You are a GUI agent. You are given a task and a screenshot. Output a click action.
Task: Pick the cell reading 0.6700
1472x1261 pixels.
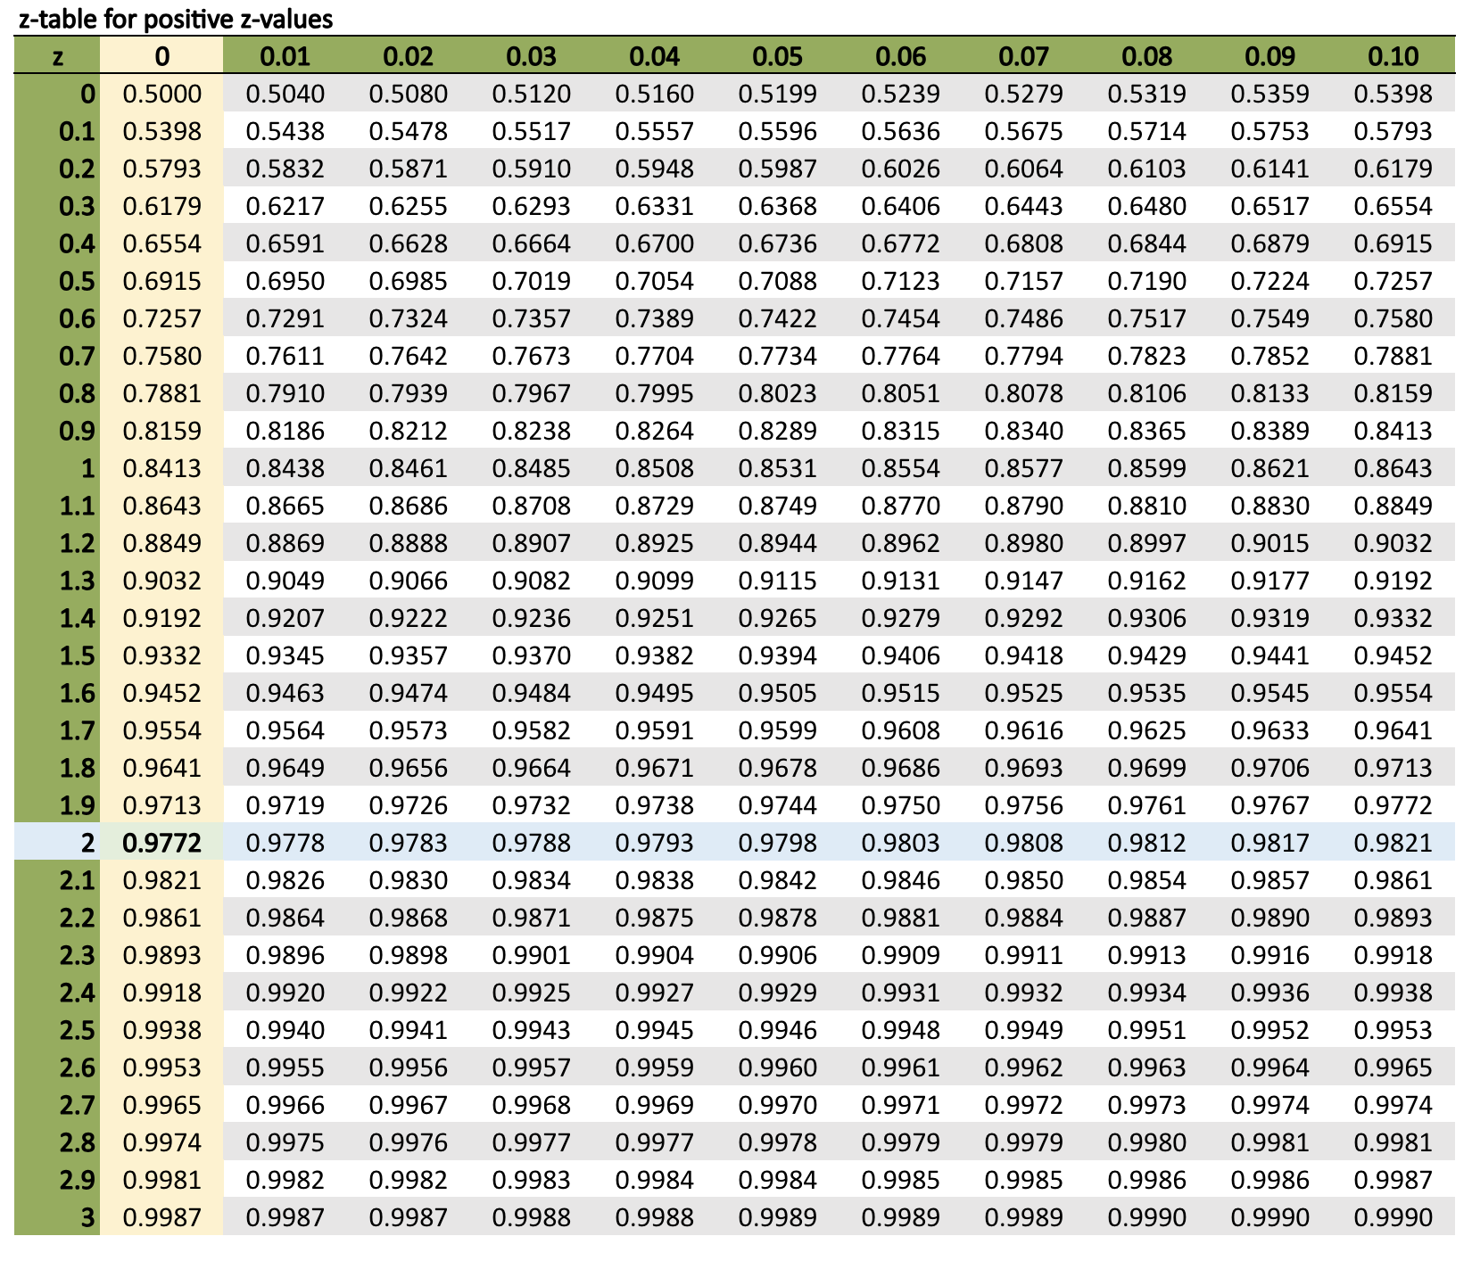pos(654,243)
